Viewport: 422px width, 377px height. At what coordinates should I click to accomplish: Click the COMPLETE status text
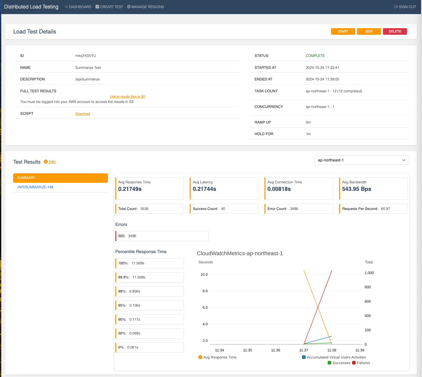pyautogui.click(x=315, y=56)
